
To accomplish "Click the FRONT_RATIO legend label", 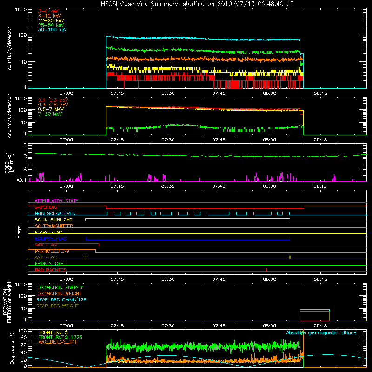I will 53,332.
